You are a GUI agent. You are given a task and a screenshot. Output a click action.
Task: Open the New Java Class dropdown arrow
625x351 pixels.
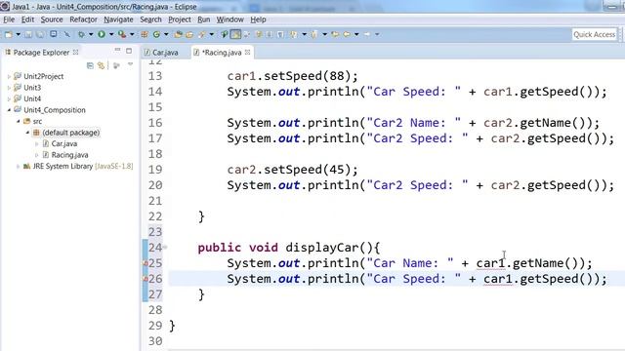coord(166,34)
